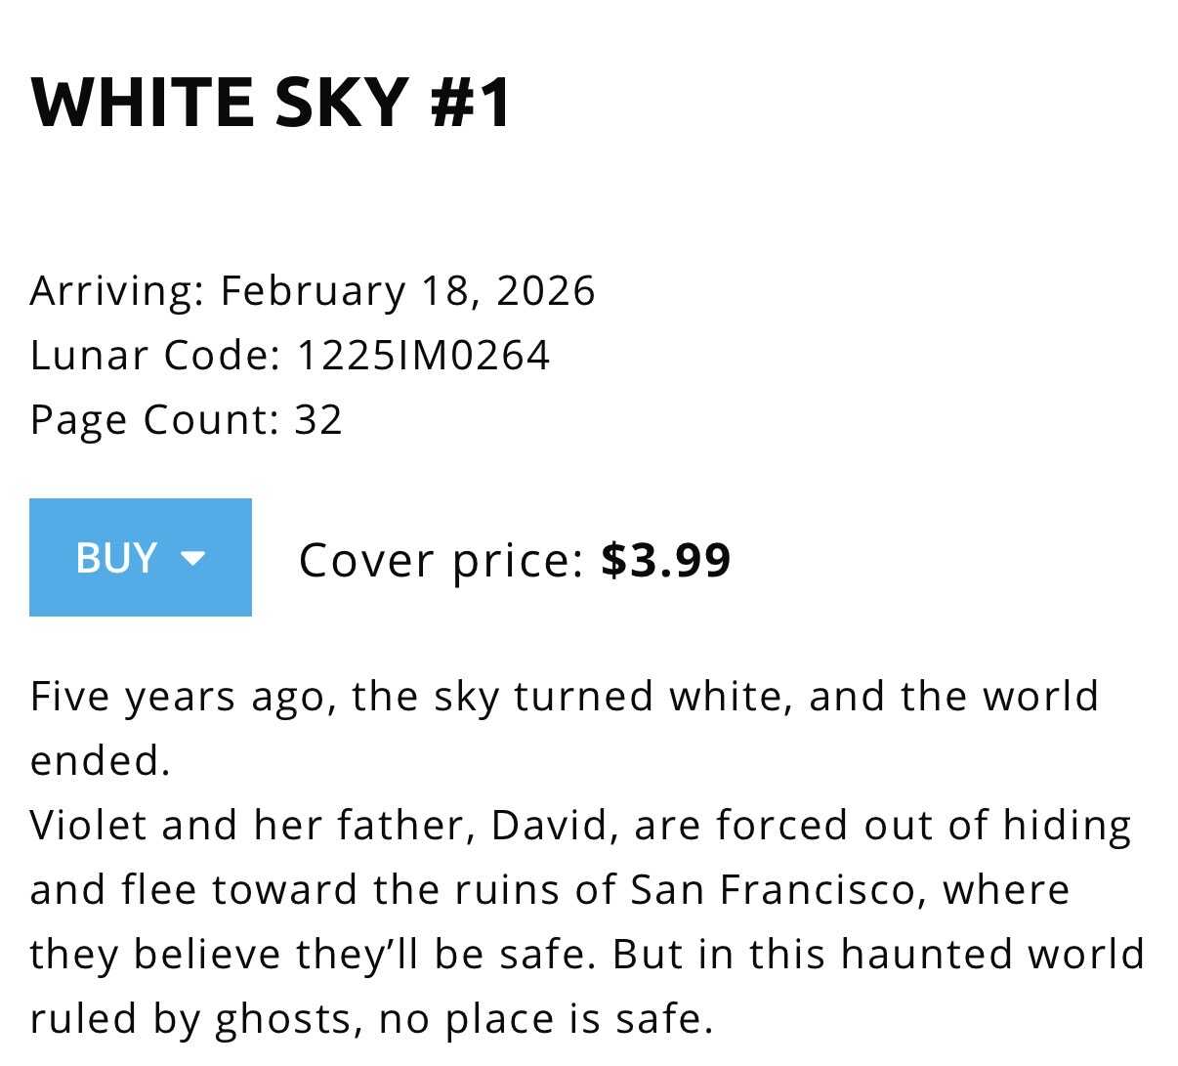Click the bold "$3.99" price
This screenshot has height=1066, width=1178.
[x=665, y=560]
